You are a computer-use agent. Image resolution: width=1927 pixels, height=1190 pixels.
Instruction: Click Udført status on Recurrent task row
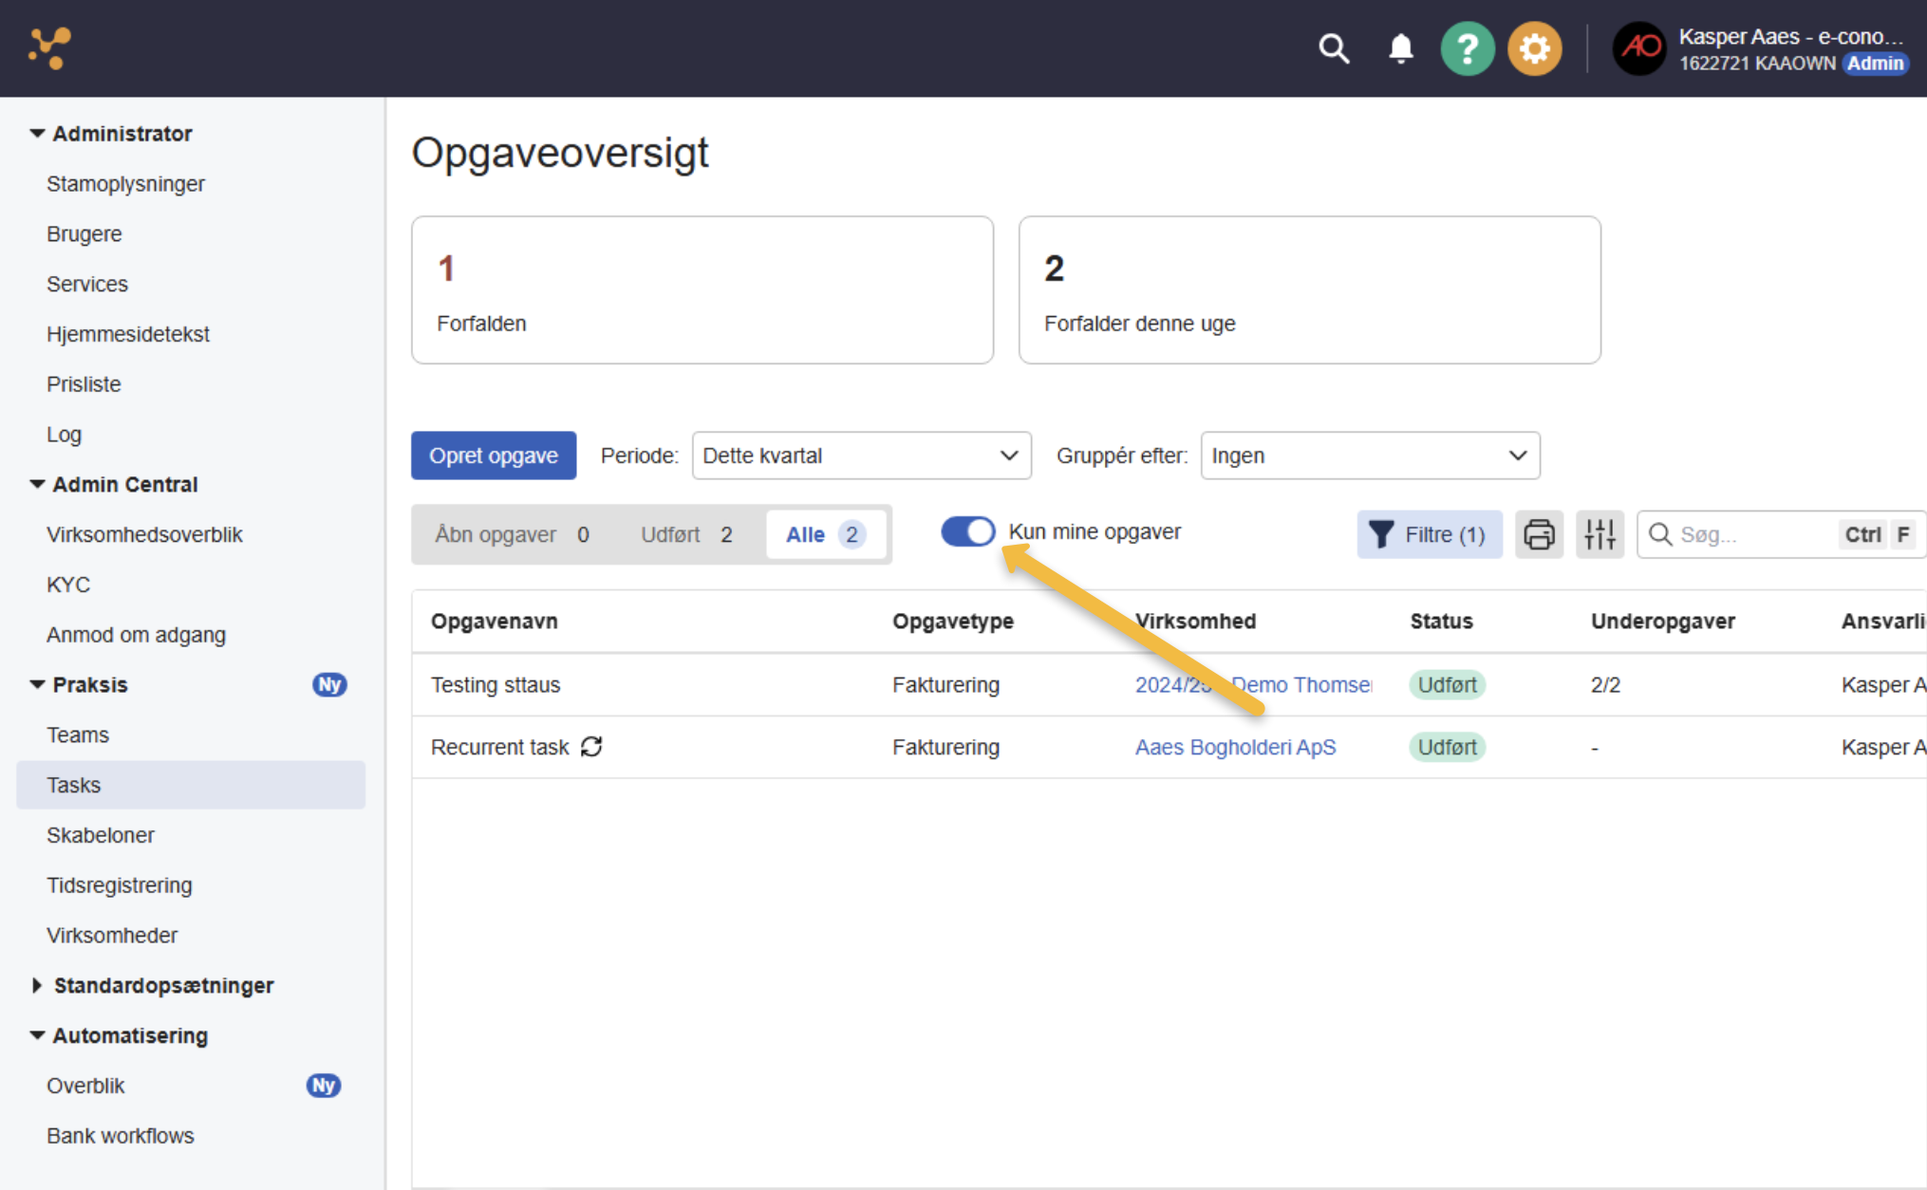1447,748
